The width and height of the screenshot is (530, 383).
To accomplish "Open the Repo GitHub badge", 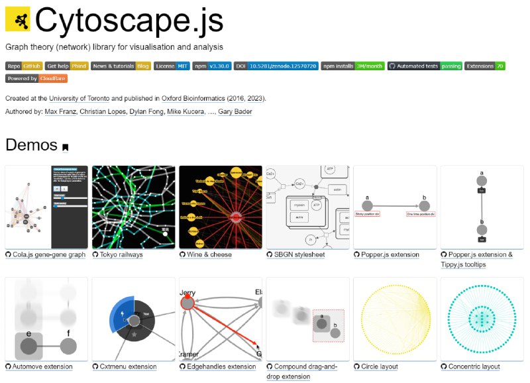I will (24, 66).
